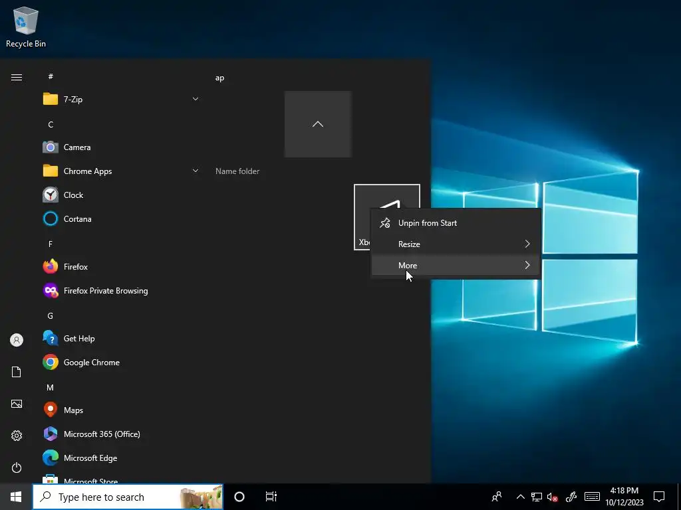Show hidden tray icons chevron
Screen dimensions: 681x510
(520, 497)
